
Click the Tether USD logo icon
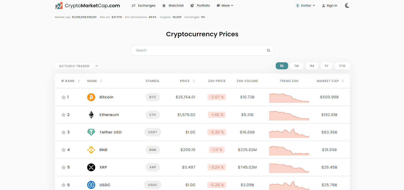(x=91, y=132)
